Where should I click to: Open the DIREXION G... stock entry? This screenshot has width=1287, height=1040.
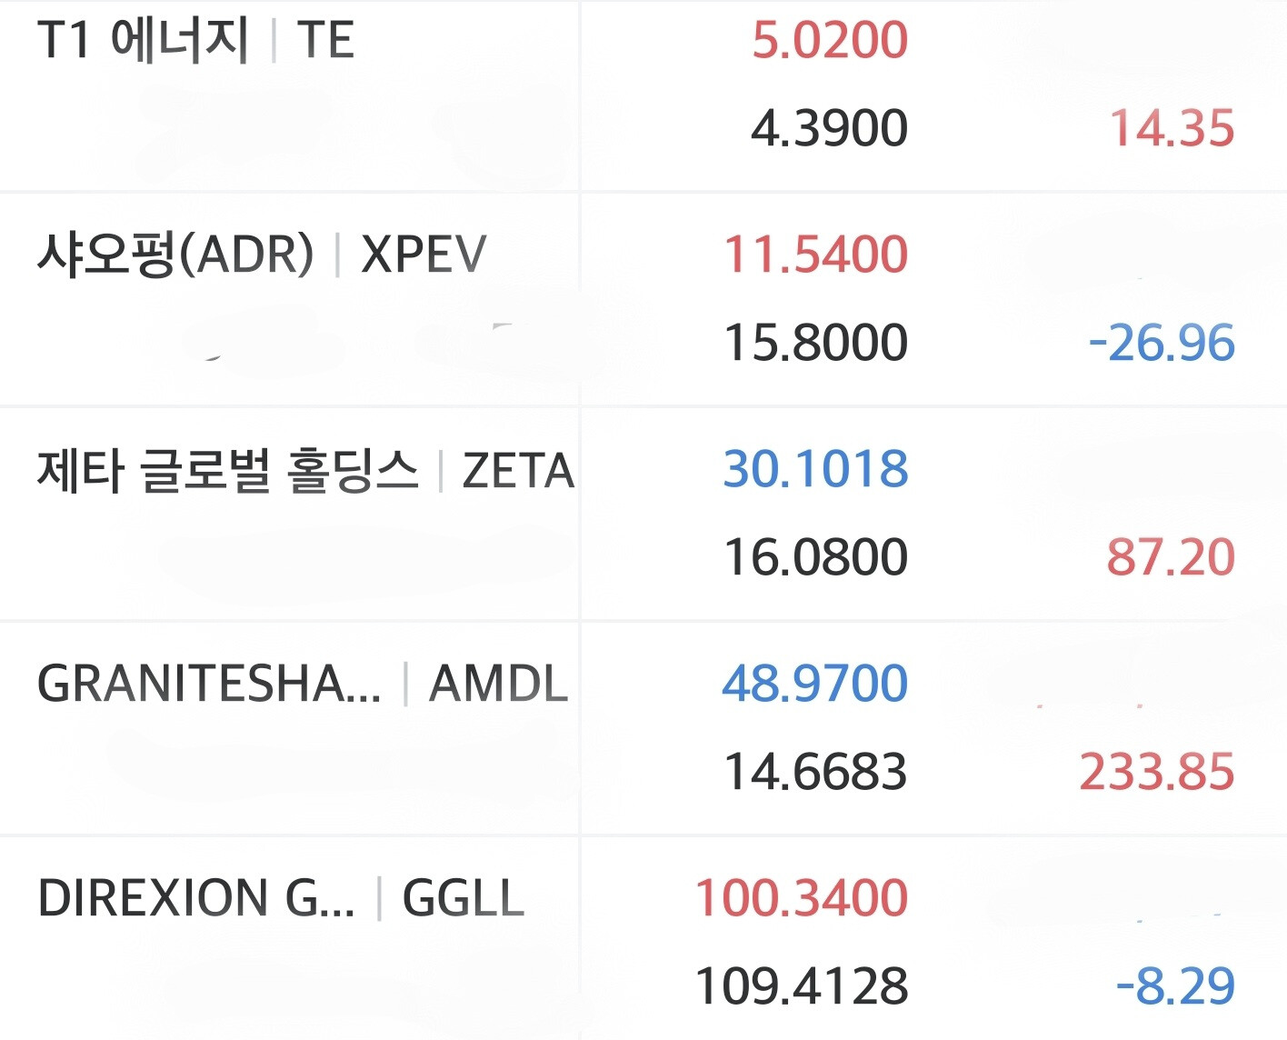196,898
